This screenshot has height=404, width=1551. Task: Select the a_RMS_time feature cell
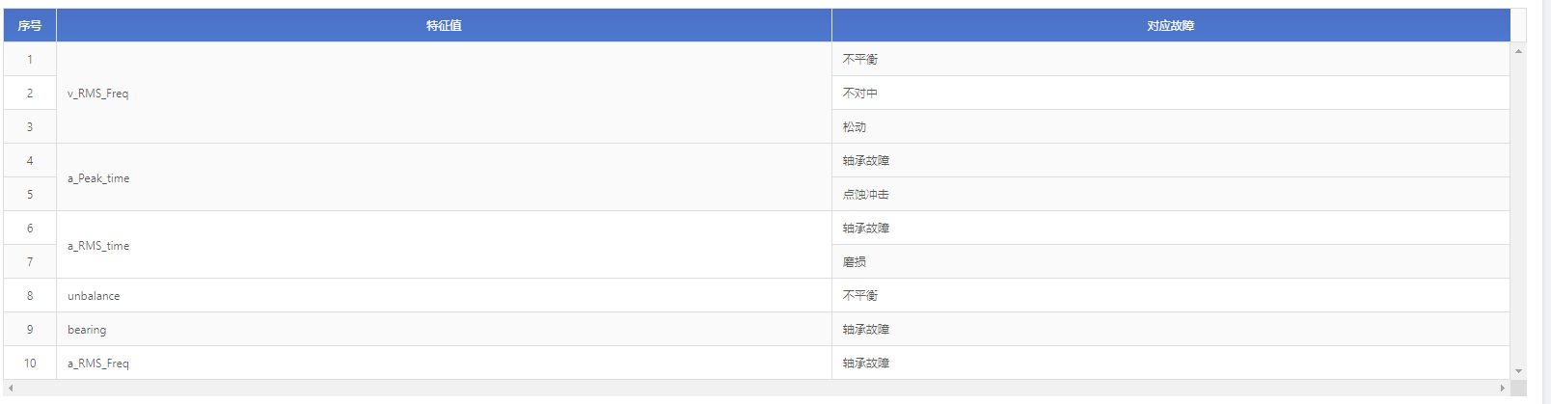point(444,245)
